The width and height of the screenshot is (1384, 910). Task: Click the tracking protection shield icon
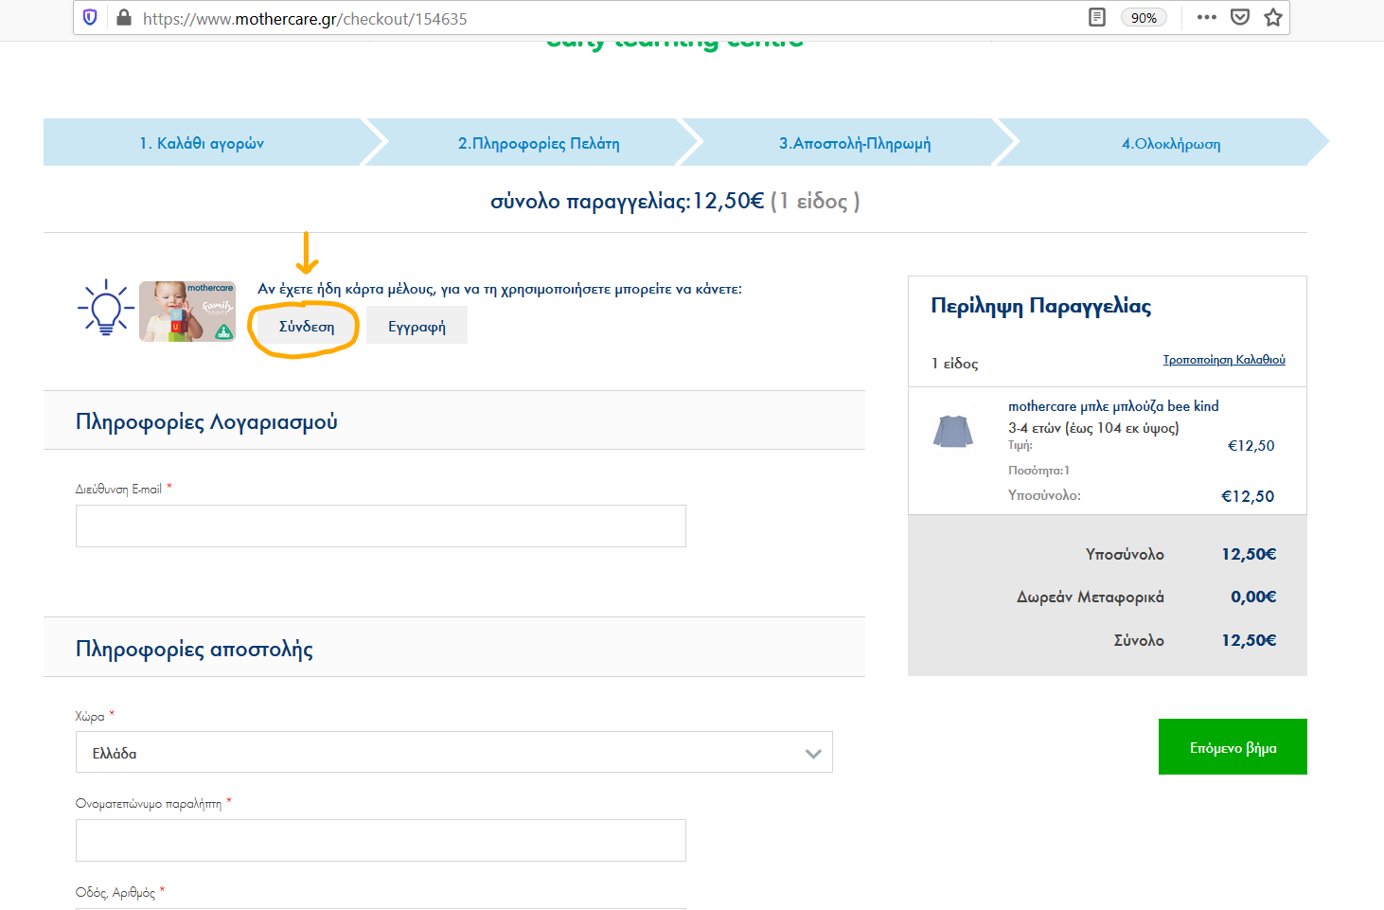pyautogui.click(x=90, y=17)
